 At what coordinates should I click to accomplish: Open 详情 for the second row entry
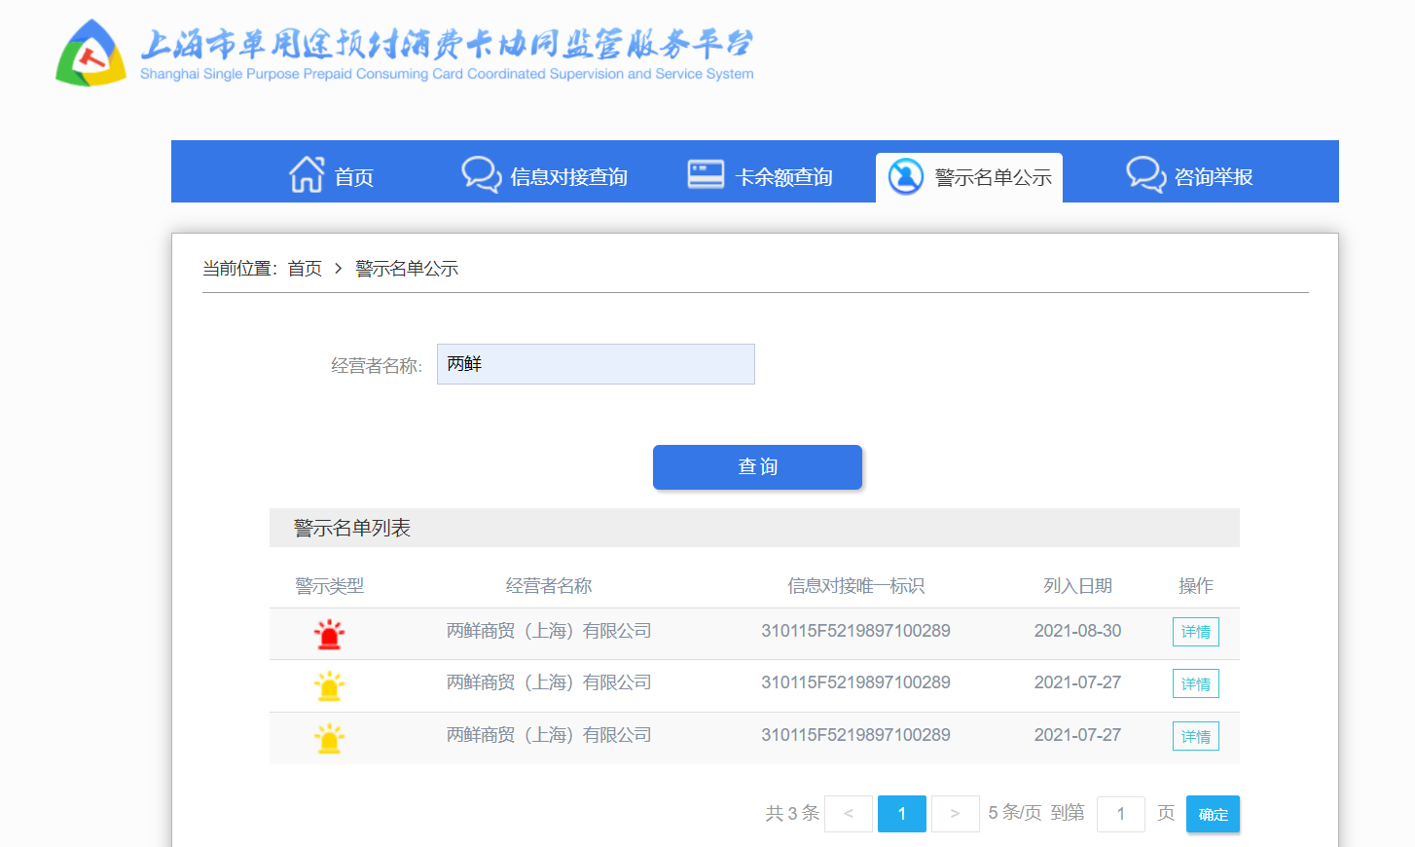[1195, 684]
